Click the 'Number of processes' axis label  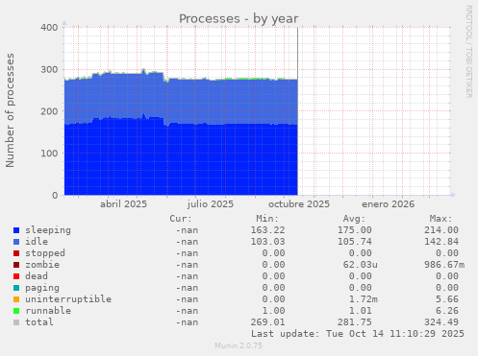pyautogui.click(x=10, y=110)
